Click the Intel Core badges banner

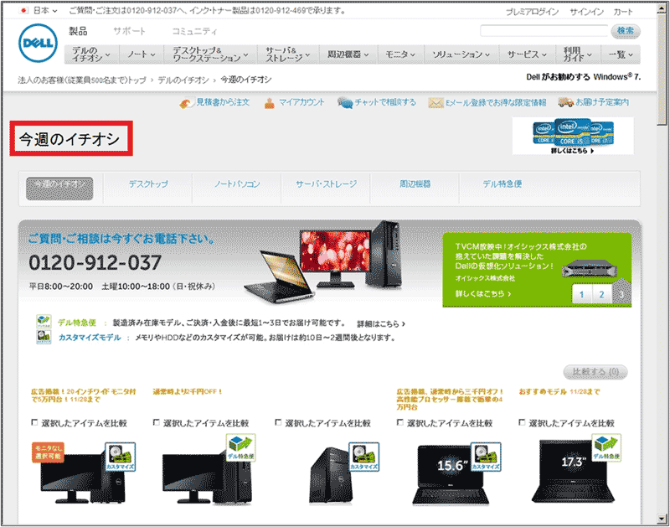click(x=573, y=136)
